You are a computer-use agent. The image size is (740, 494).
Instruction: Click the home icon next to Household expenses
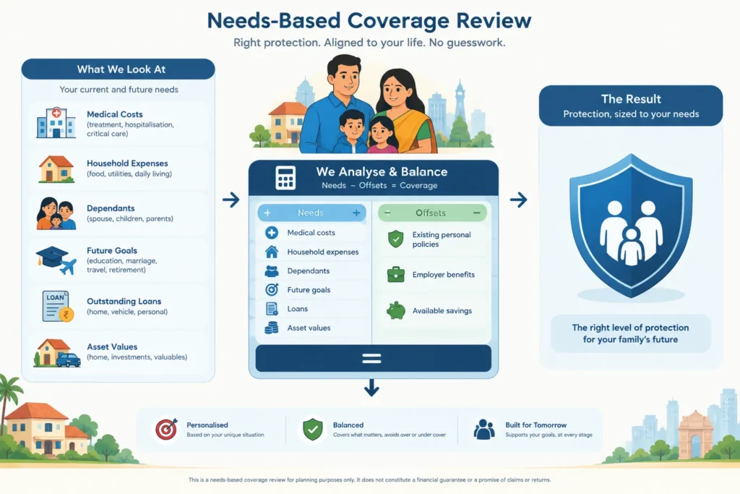(272, 252)
